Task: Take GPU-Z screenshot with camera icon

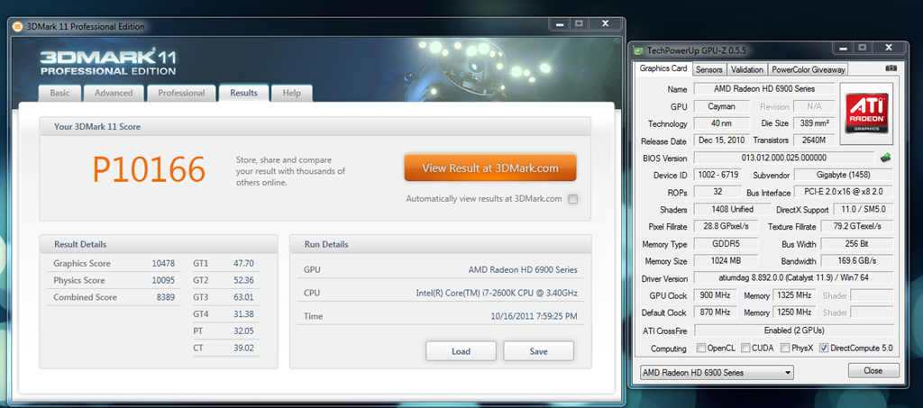Action: 891,68
